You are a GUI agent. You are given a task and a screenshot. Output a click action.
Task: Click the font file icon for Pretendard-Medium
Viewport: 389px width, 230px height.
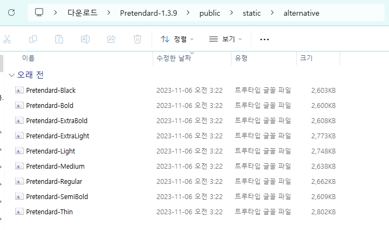[x=20, y=166]
